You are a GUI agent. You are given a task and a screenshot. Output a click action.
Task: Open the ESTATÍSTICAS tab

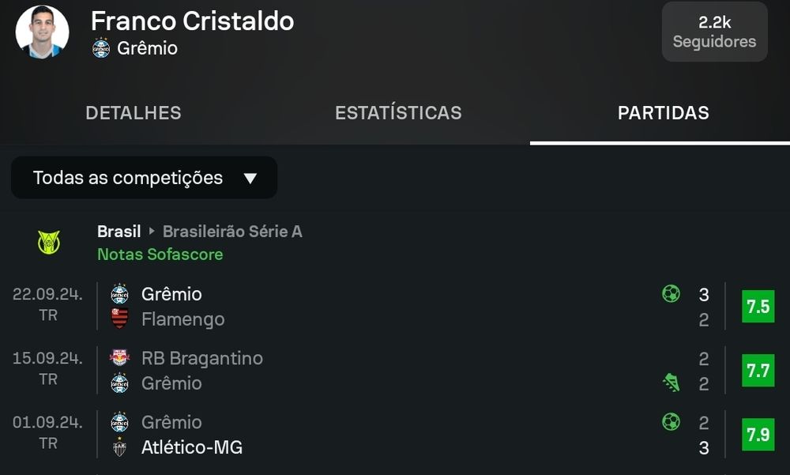pyautogui.click(x=398, y=113)
